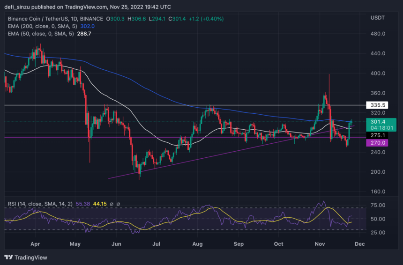Click the RSI 75.00 scale value
This screenshot has width=403, height=265.
pos(378,206)
